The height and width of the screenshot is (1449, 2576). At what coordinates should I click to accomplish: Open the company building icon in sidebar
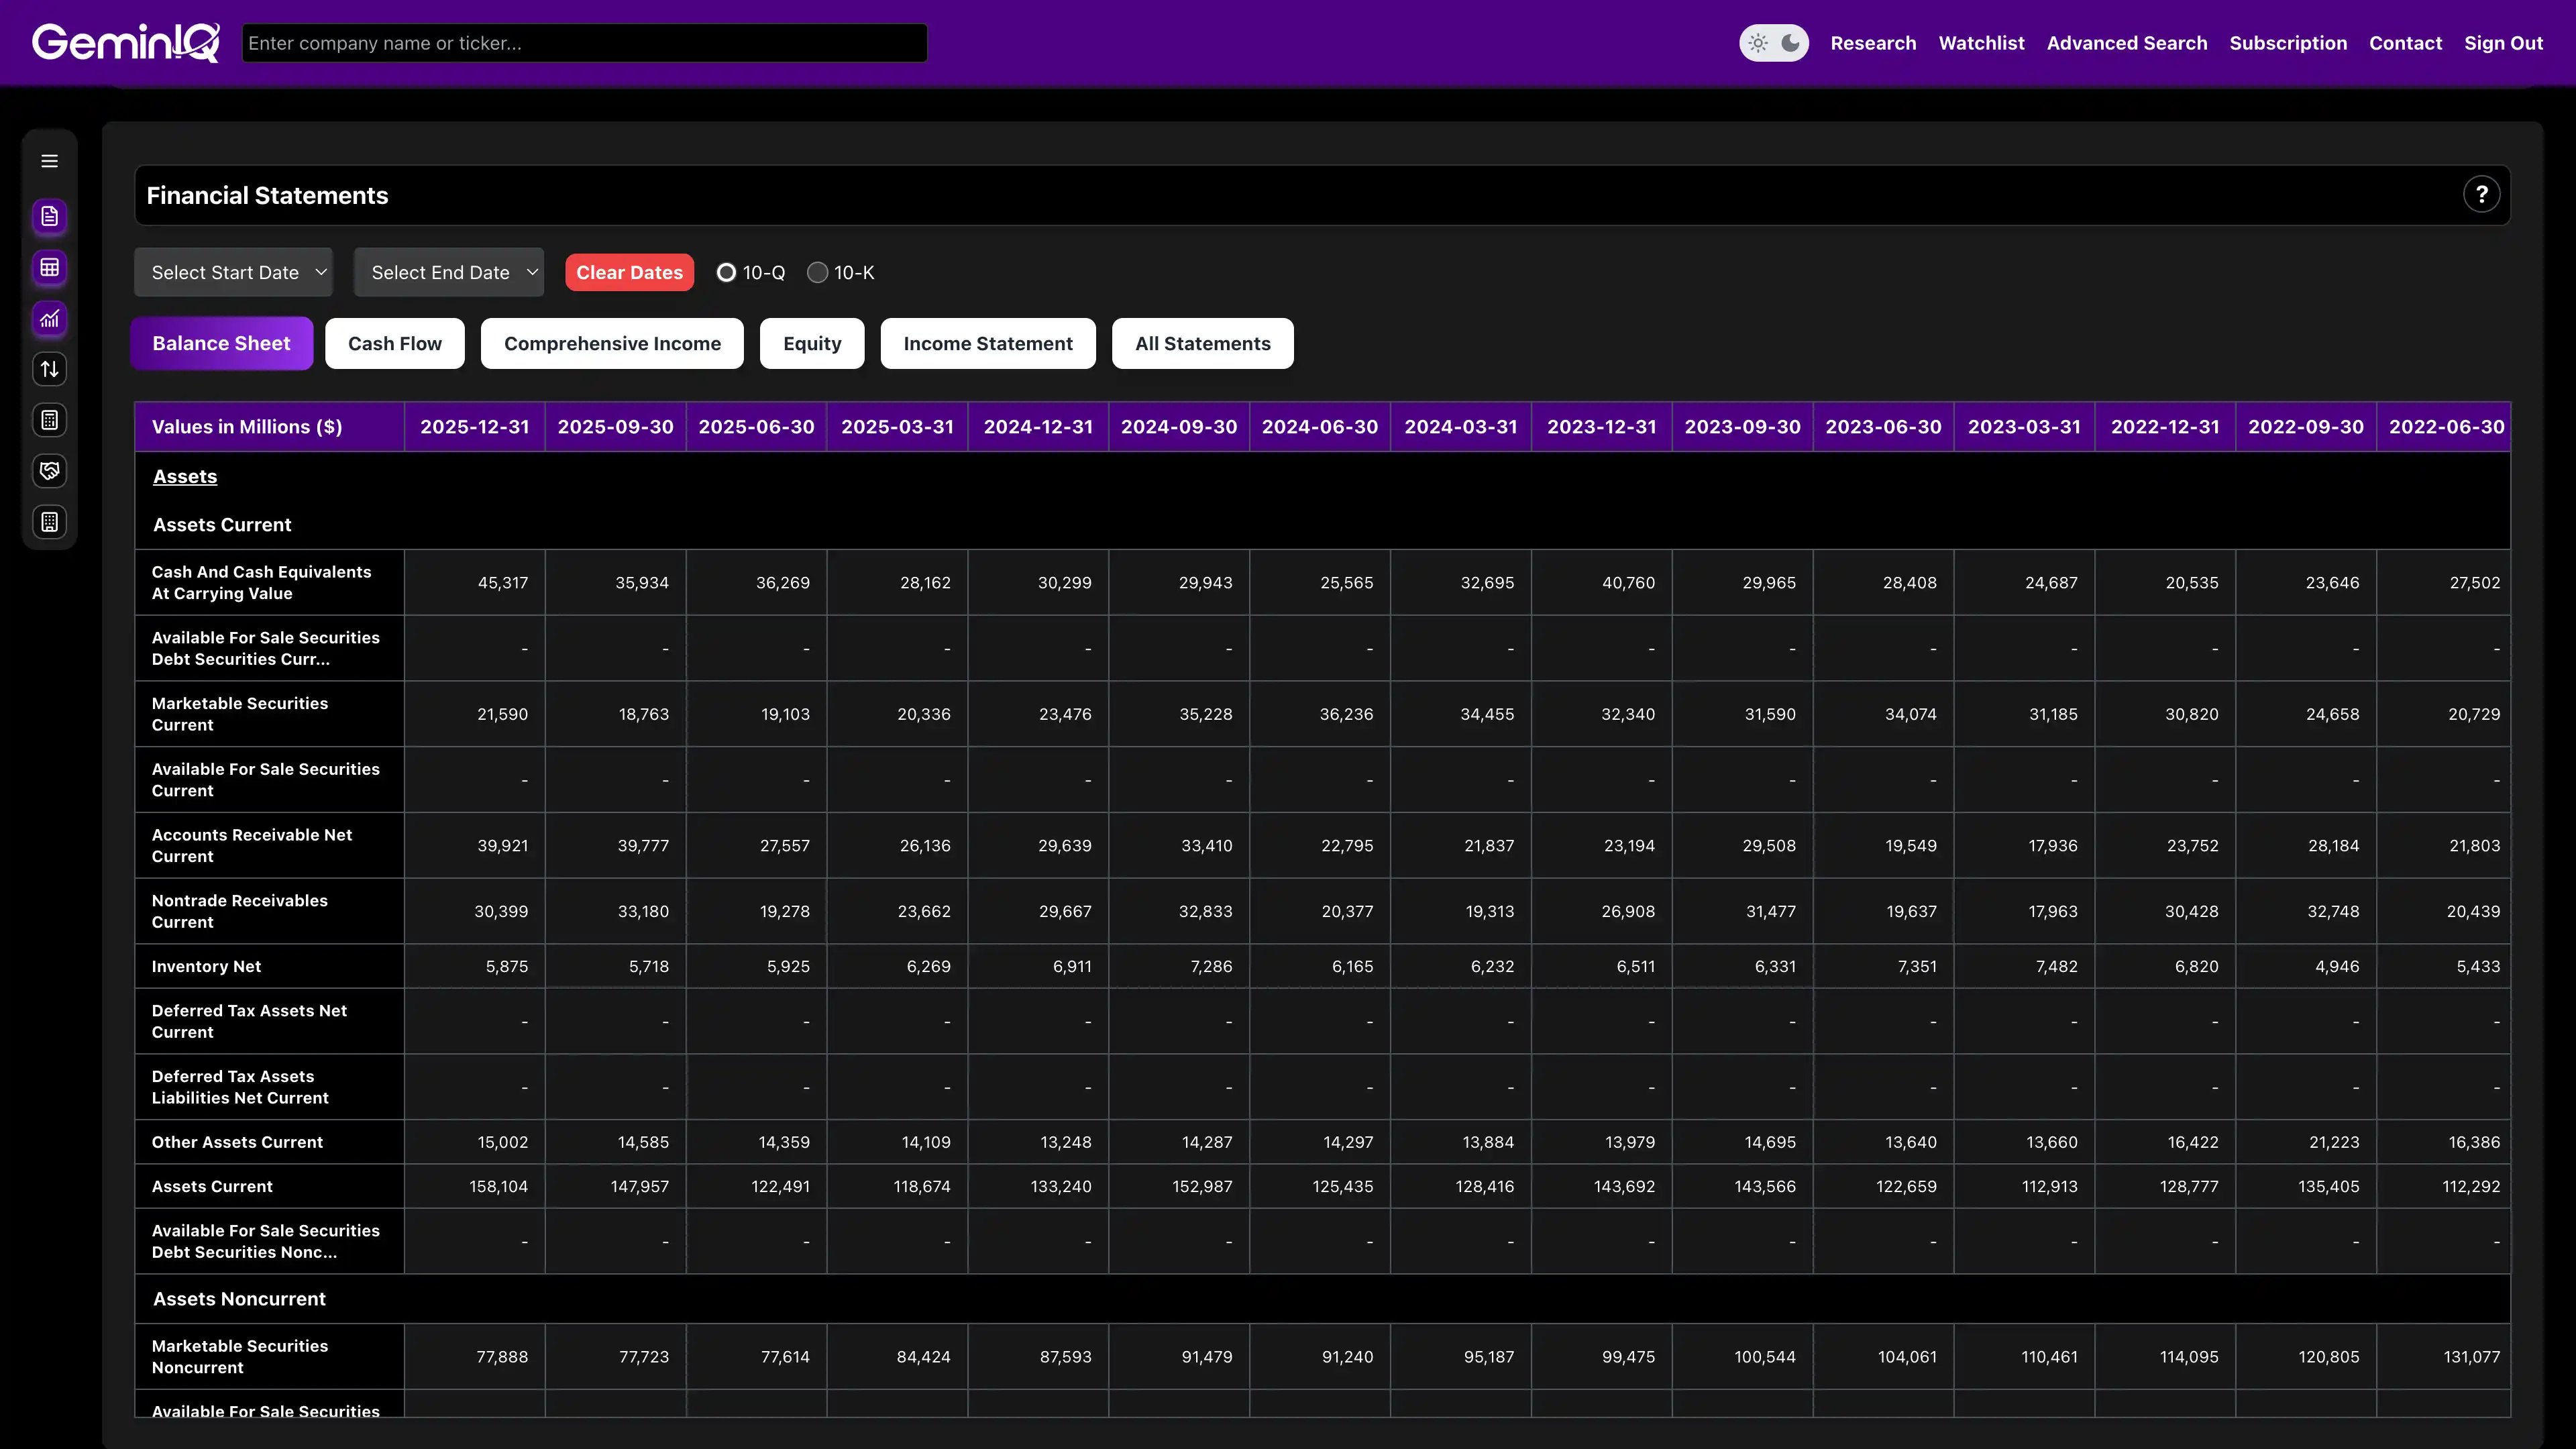click(49, 521)
